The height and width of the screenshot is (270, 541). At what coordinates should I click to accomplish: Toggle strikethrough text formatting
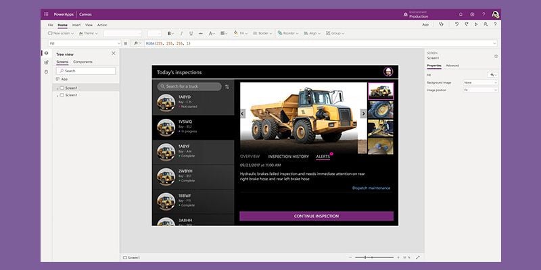(200, 33)
